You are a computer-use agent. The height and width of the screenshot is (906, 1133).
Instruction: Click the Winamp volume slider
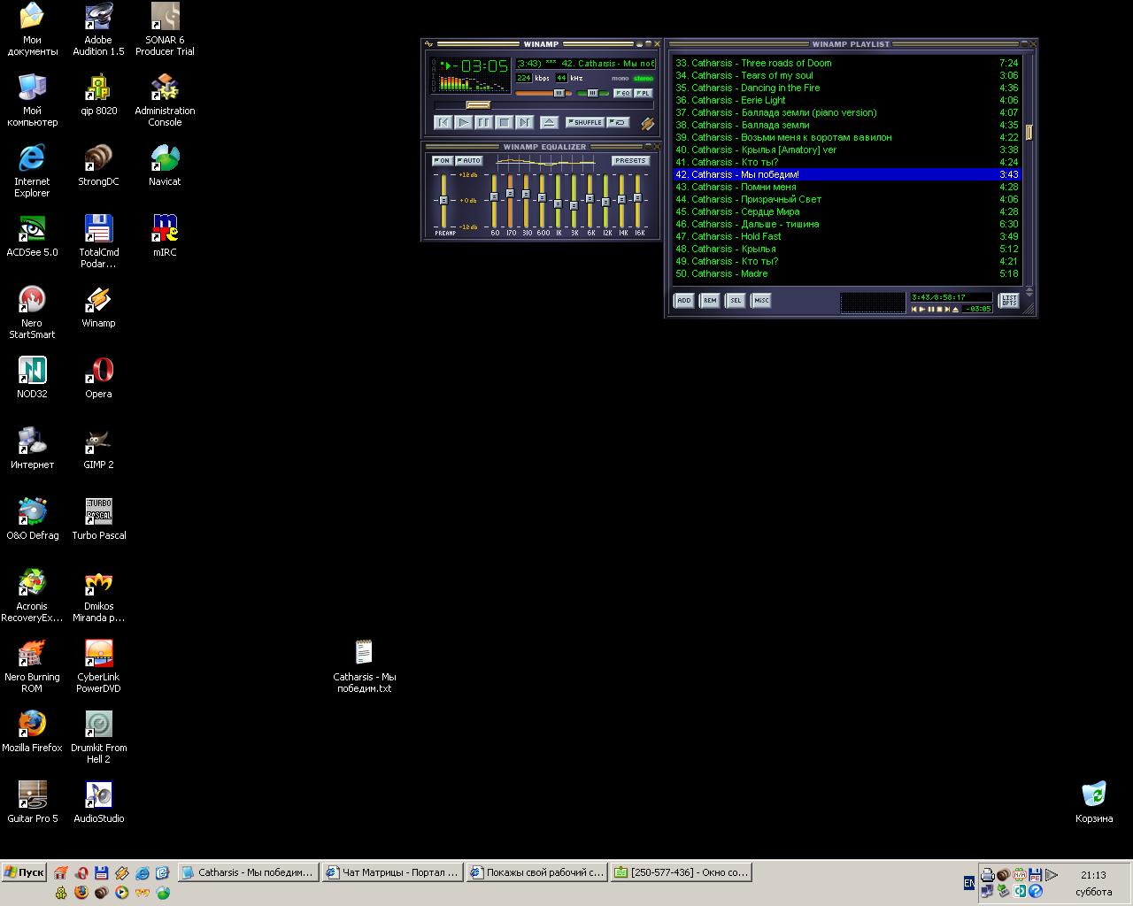pos(543,93)
